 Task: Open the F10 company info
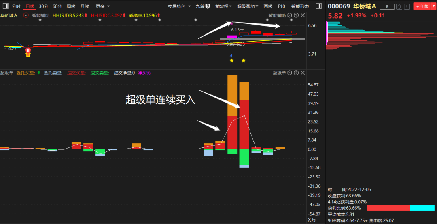[x=282, y=6]
